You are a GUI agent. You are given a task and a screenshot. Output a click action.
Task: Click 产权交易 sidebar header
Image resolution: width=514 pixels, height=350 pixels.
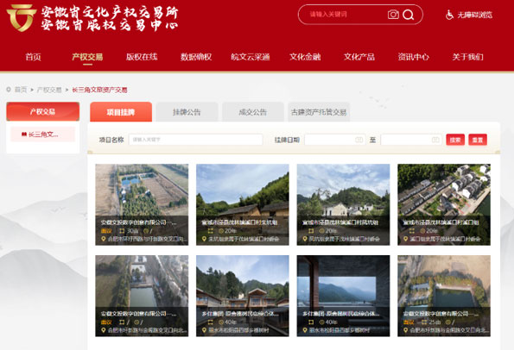[x=43, y=111]
